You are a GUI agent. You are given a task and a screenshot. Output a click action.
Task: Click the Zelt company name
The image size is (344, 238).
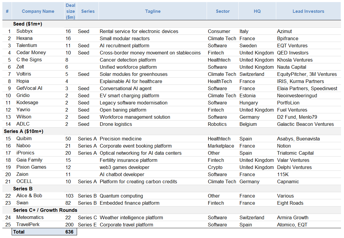[20, 67]
